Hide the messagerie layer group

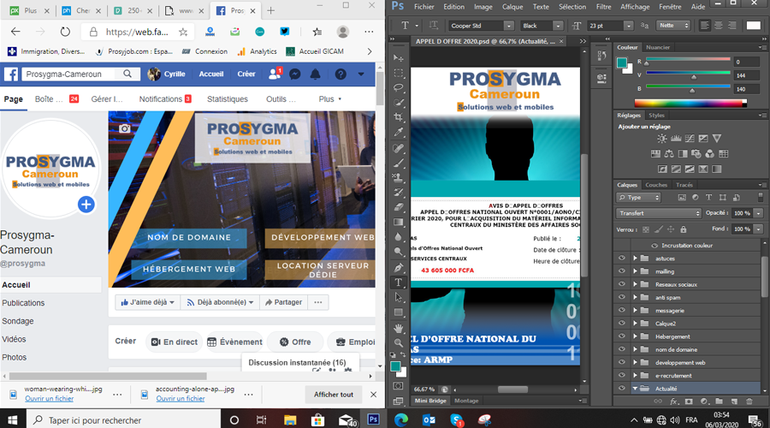[622, 310]
